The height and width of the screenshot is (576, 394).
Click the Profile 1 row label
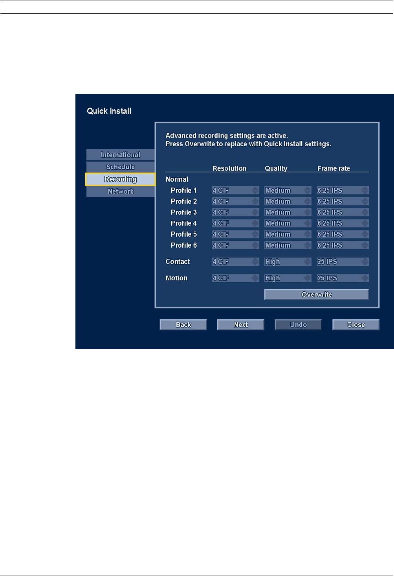point(184,190)
